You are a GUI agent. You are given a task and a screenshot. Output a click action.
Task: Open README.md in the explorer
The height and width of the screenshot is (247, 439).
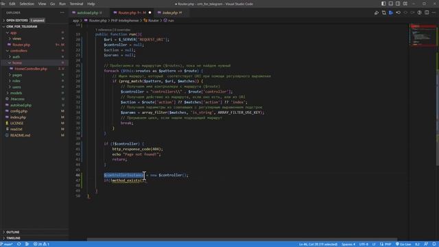[34, 135]
